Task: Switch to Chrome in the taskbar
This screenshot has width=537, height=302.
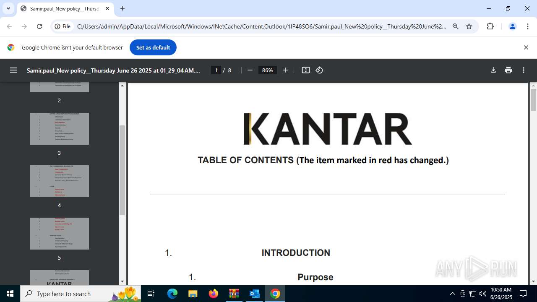Action: click(x=275, y=294)
